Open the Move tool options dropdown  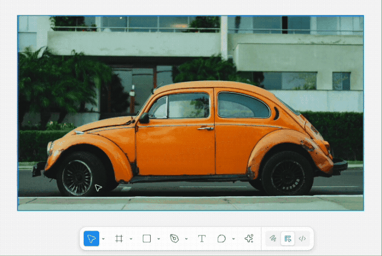tap(103, 239)
